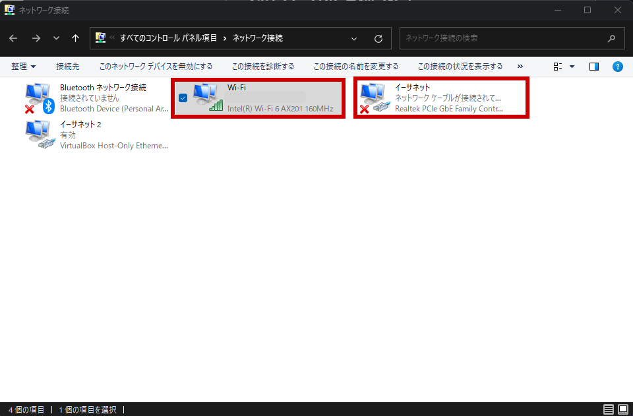This screenshot has width=633, height=416.
Task: Select the イーサネット 2 VirtualBox adapter
Action: coord(40,134)
